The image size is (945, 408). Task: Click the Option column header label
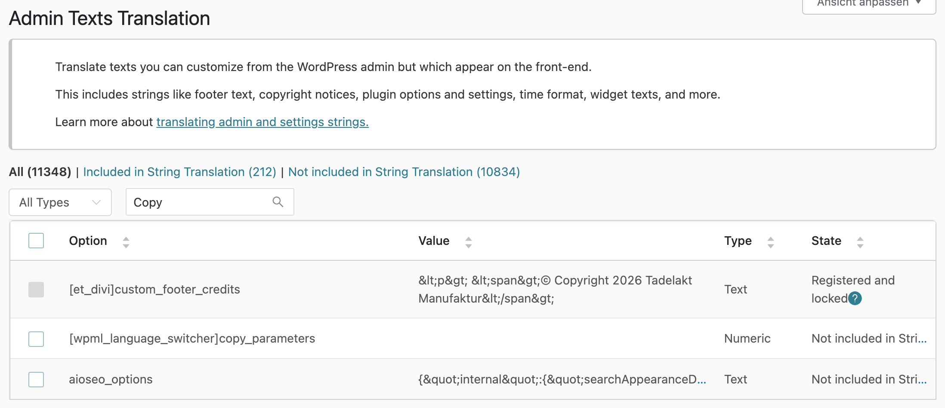[88, 241]
